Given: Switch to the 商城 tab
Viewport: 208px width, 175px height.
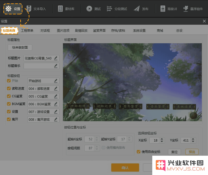Looking at the screenshot, I should [160, 31].
